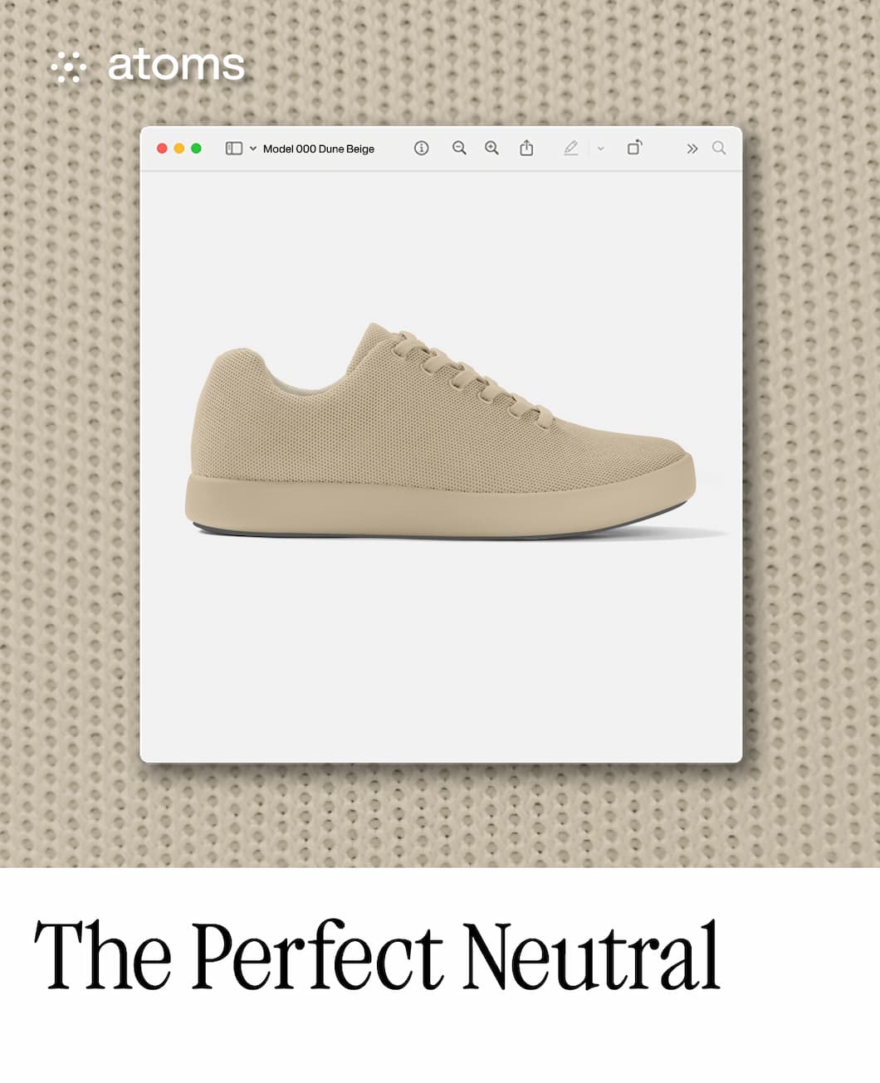
Task: Select the Zoom In tool
Action: point(492,148)
